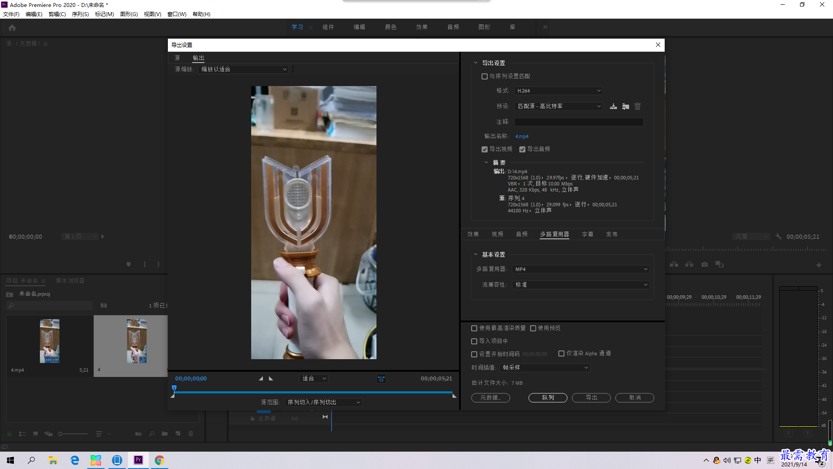Click new bin folder icon in project panel
The width and height of the screenshot is (833, 469).
tap(164, 433)
